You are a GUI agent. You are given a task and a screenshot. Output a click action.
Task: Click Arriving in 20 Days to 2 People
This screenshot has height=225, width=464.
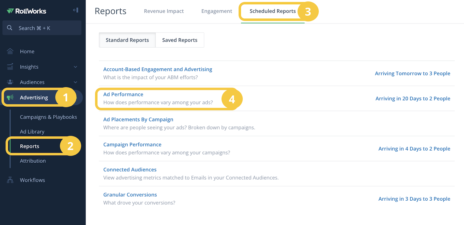pos(413,99)
